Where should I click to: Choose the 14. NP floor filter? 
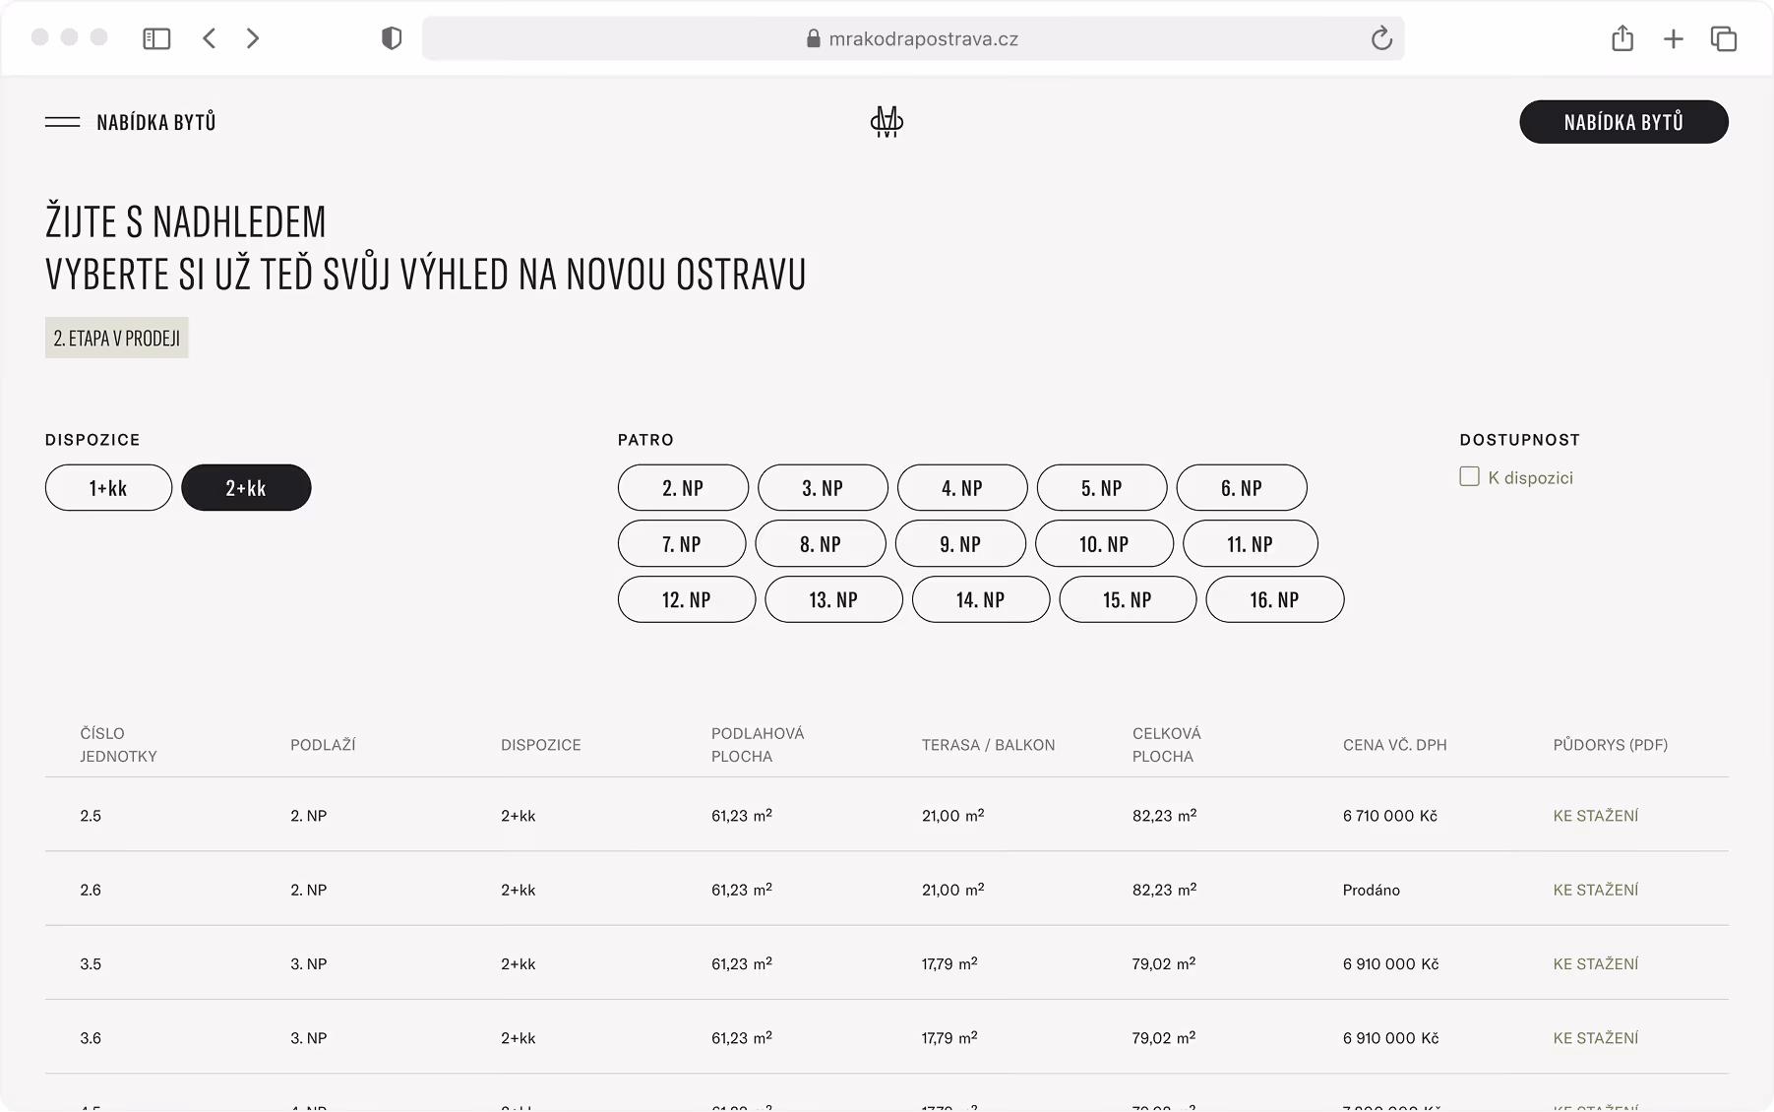tap(981, 599)
